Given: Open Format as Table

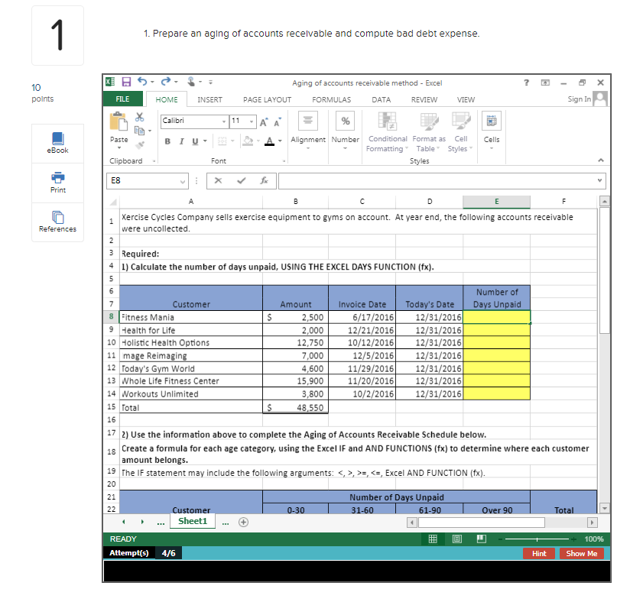Looking at the screenshot, I should coord(429,132).
